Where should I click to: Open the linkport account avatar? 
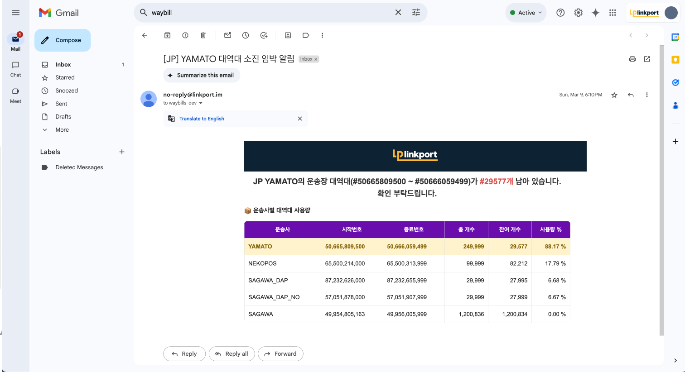pos(671,13)
